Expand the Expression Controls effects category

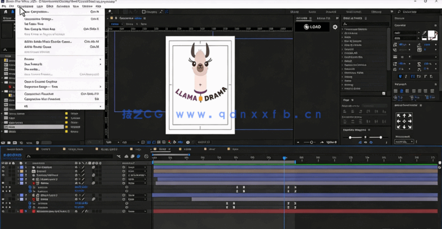[343, 65]
